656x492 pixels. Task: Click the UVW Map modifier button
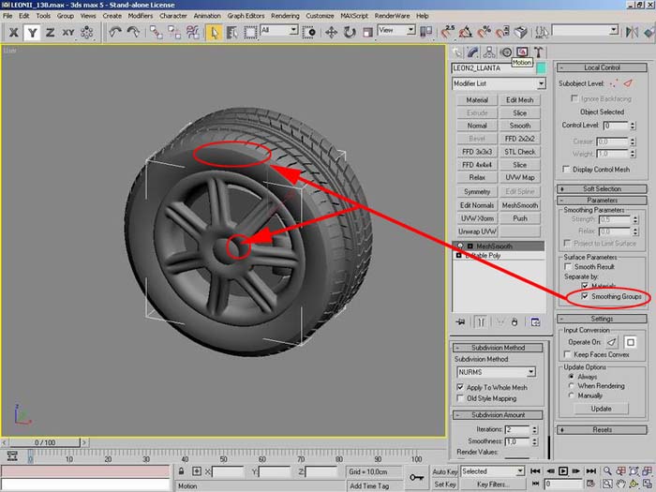(x=520, y=177)
